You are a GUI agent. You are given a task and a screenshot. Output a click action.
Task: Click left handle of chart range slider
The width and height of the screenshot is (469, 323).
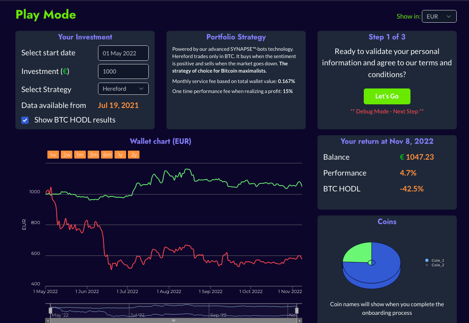50,310
